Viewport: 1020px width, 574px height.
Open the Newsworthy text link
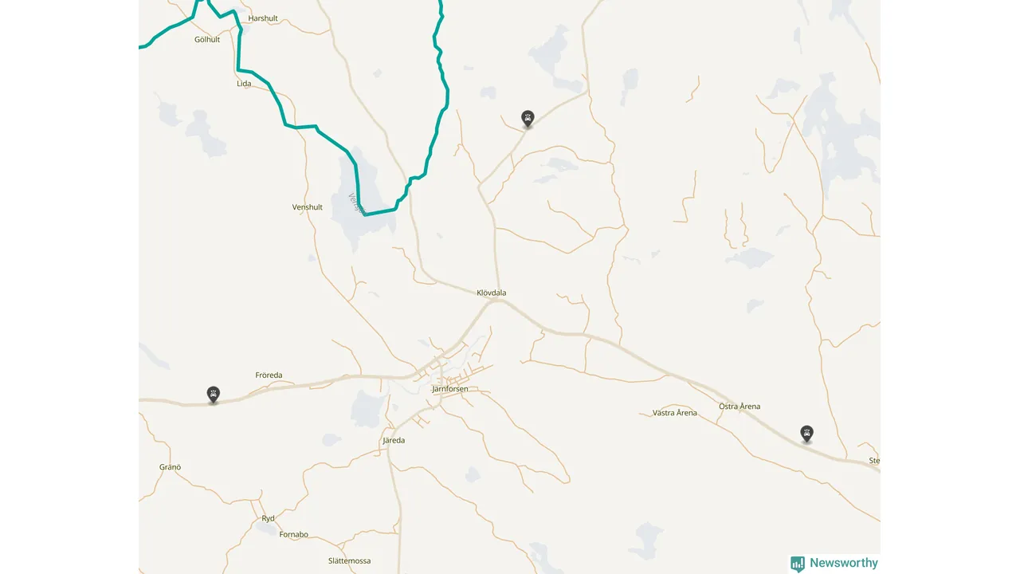[844, 563]
